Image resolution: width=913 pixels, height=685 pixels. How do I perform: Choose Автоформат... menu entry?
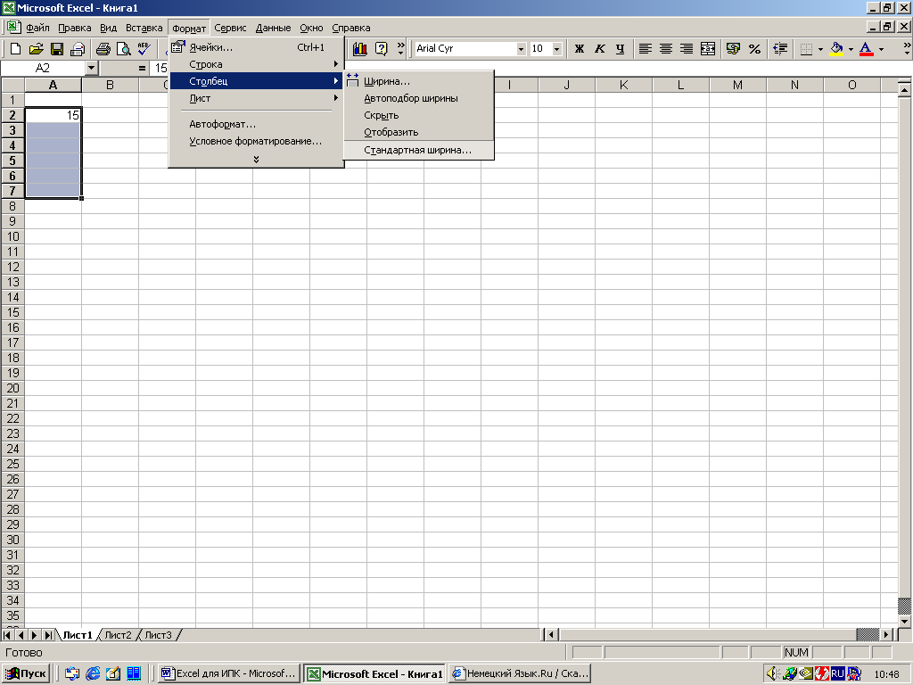256,124
